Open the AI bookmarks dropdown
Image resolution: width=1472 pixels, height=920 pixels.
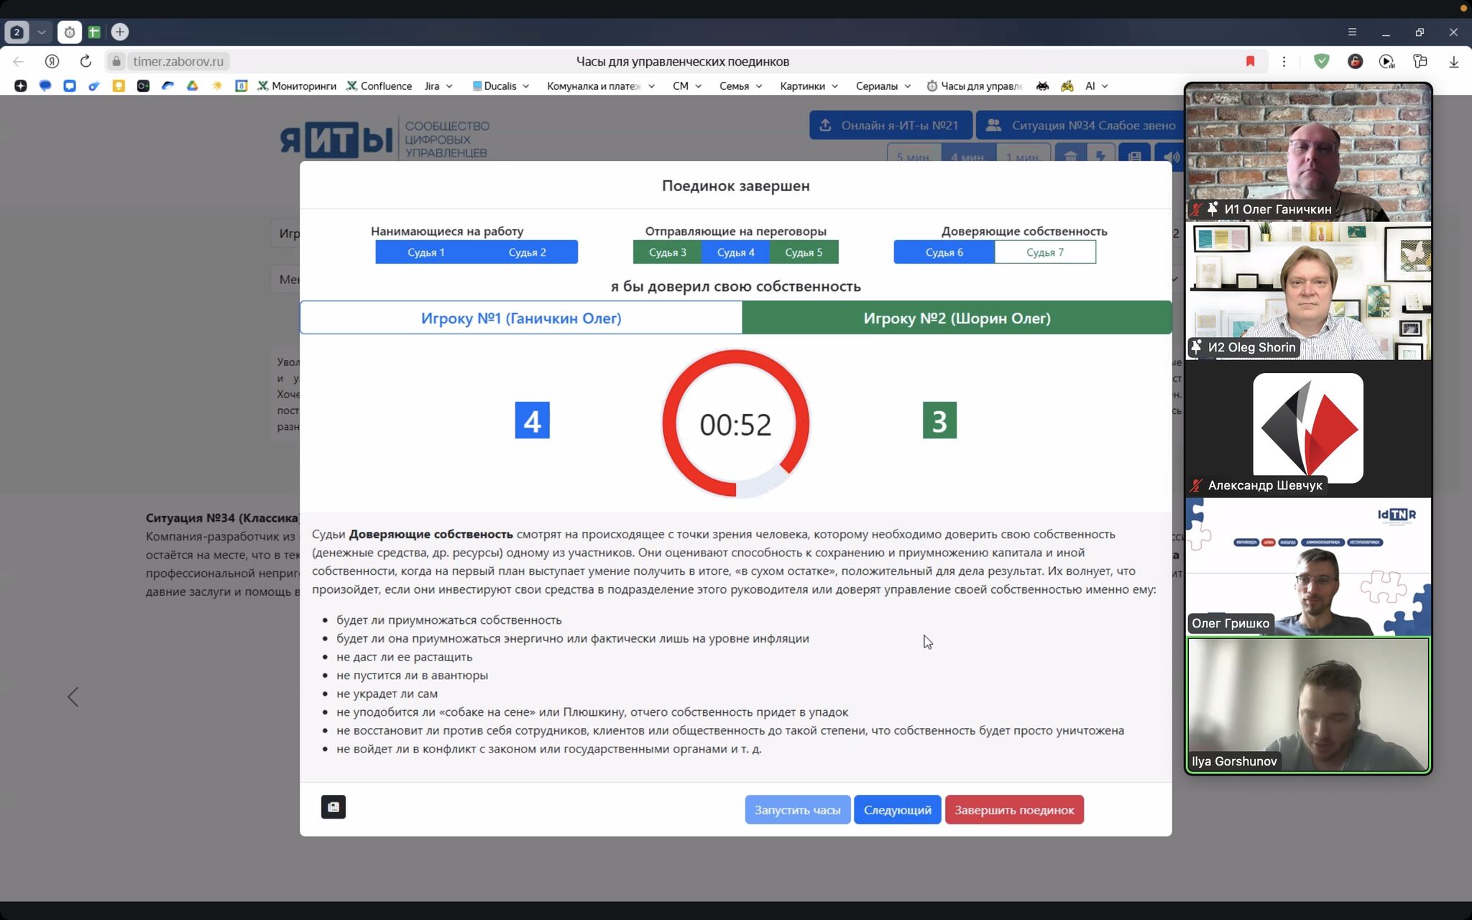coord(1096,86)
